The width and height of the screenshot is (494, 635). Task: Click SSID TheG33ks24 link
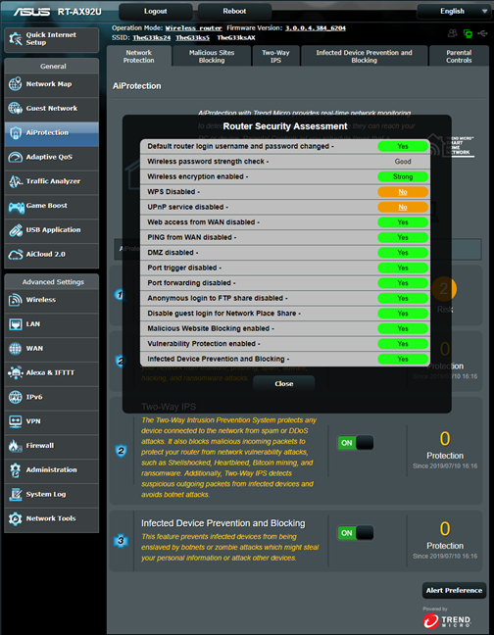tap(152, 38)
